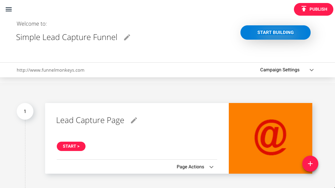Image resolution: width=335 pixels, height=188 pixels.
Task: Open the Campaign Settings dropdown label
Action: click(280, 70)
